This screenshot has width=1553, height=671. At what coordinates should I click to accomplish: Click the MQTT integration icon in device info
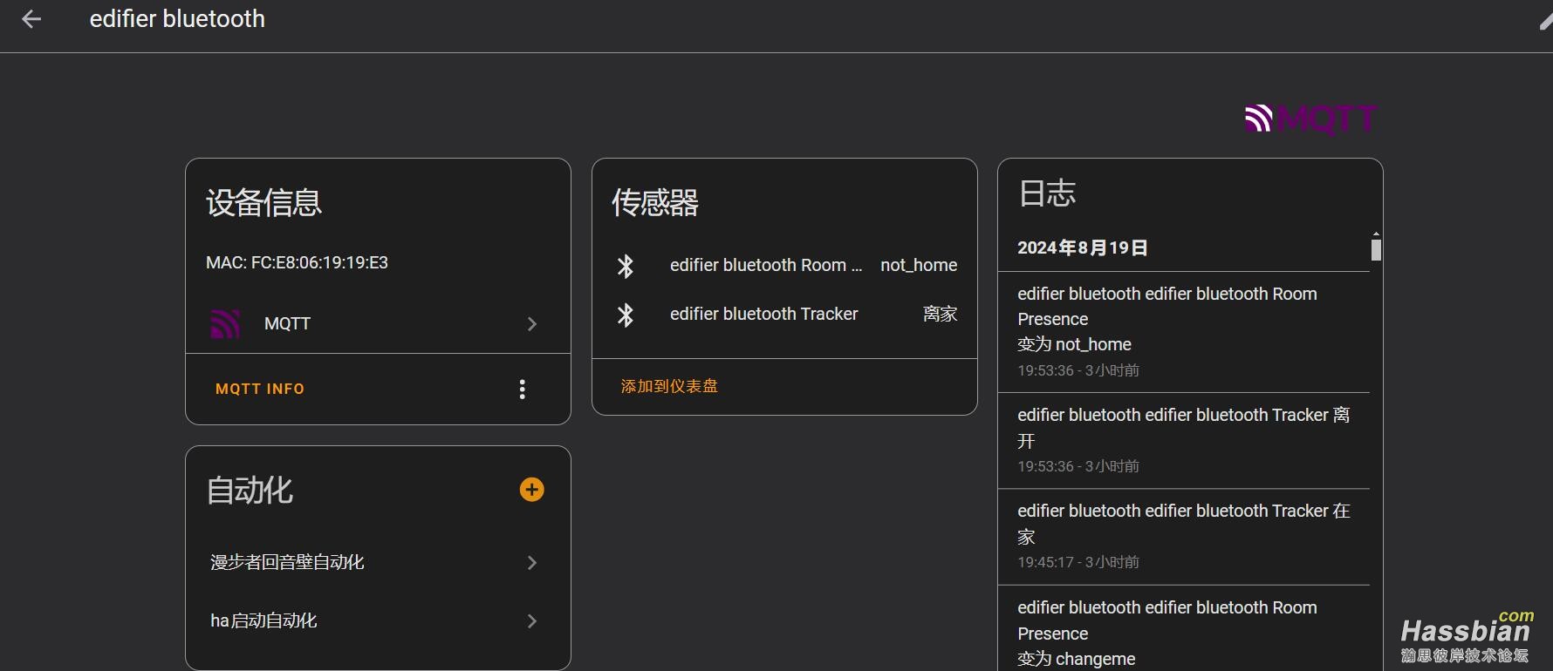(x=225, y=323)
